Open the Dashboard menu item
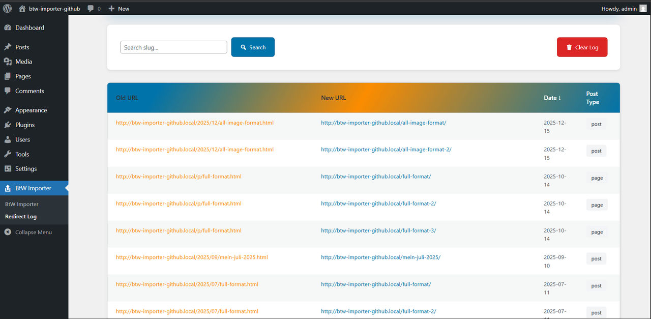 29,27
